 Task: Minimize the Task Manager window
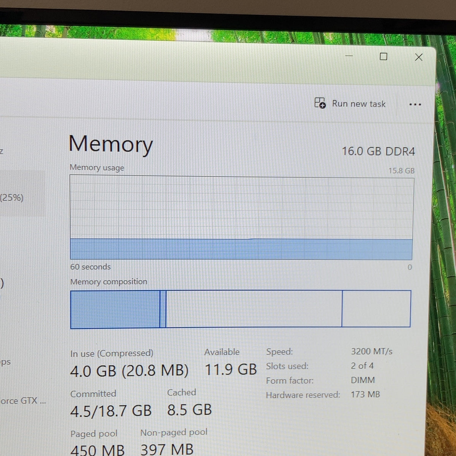[x=349, y=56]
